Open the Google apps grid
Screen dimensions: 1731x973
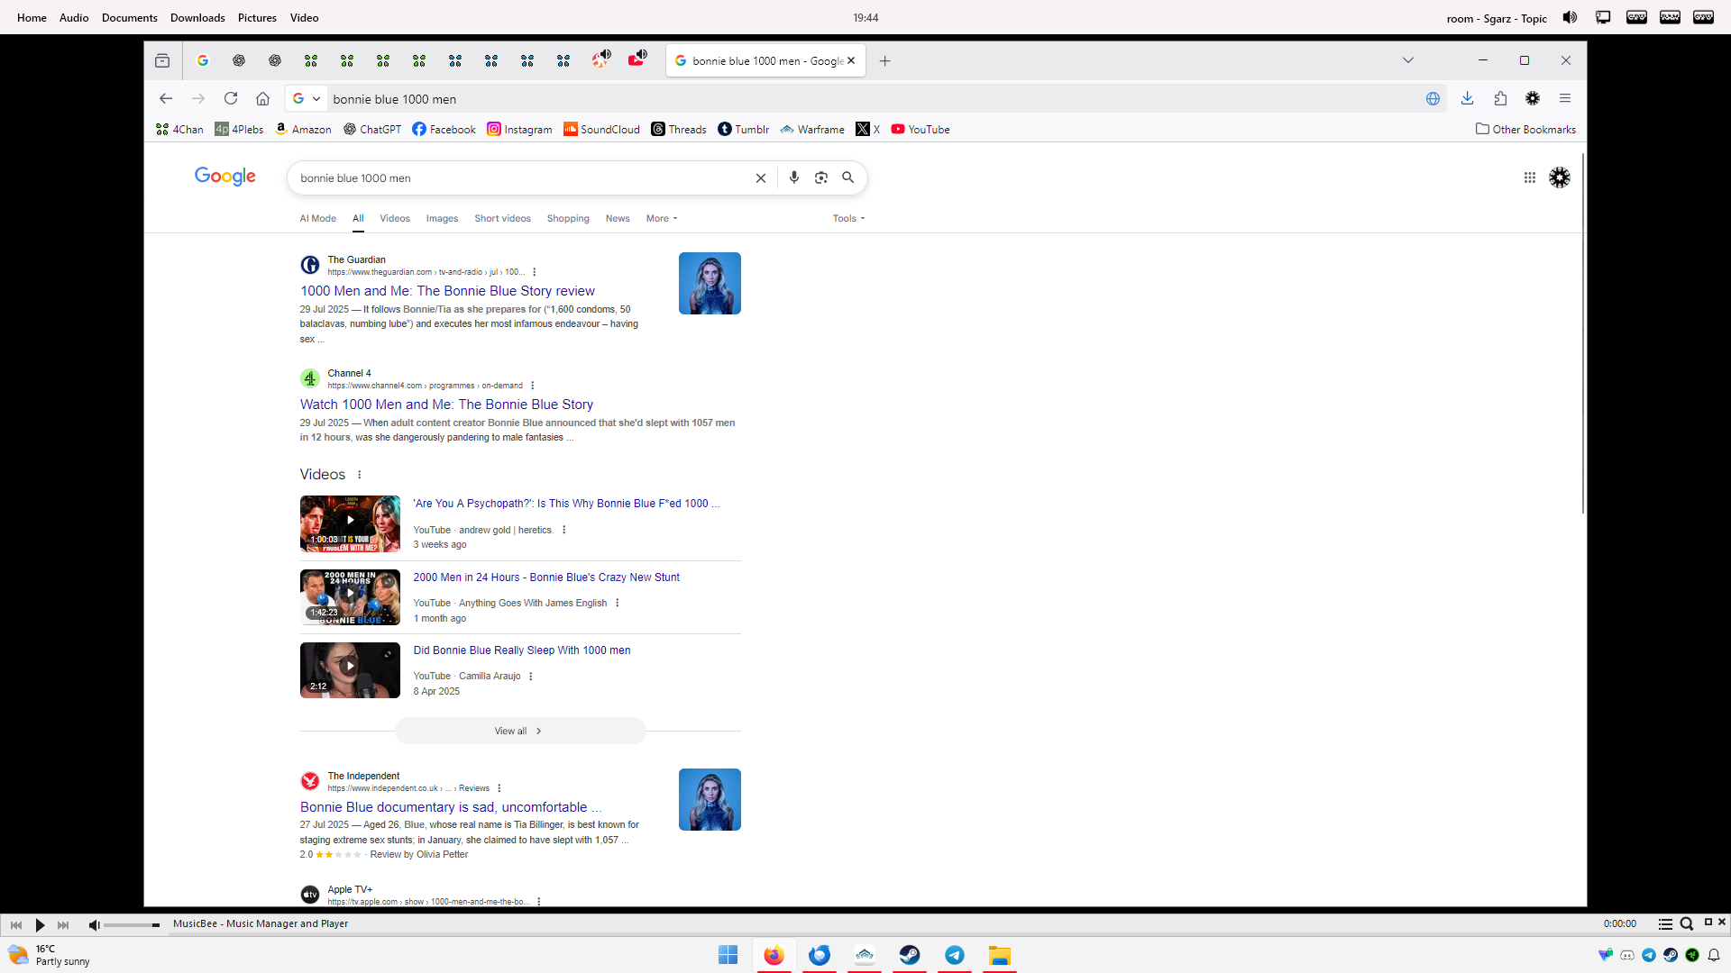coord(1530,178)
